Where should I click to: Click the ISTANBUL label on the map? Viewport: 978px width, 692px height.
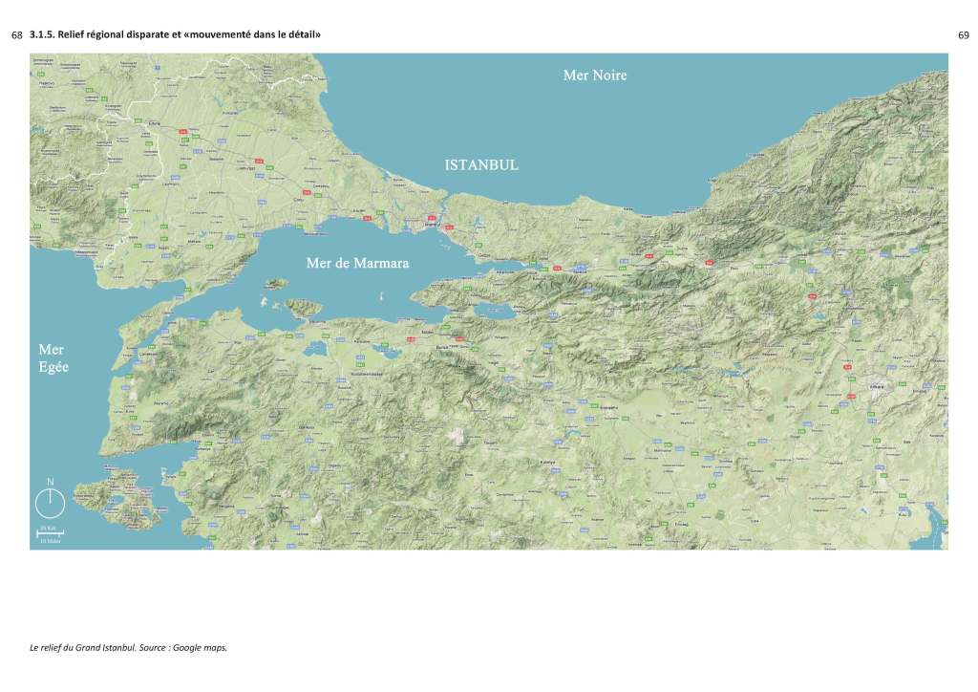481,165
